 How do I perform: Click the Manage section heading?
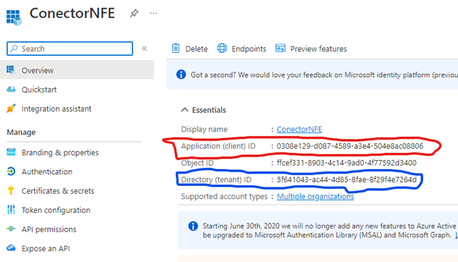coord(21,132)
